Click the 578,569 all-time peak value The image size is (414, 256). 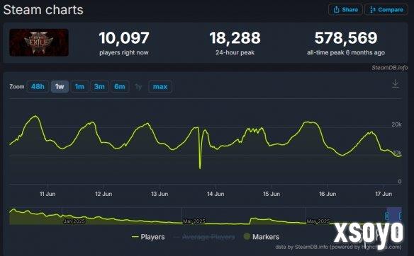[346, 38]
